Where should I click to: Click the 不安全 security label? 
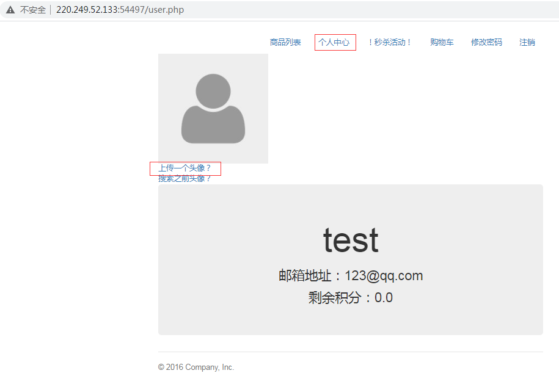(x=32, y=10)
